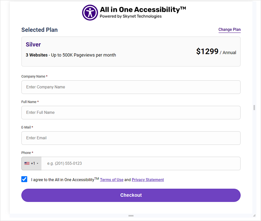Focus the Enter Full Name field
This screenshot has height=221, width=261.
pyautogui.click(x=131, y=113)
